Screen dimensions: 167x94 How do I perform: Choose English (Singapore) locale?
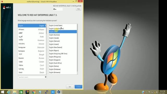63,60
